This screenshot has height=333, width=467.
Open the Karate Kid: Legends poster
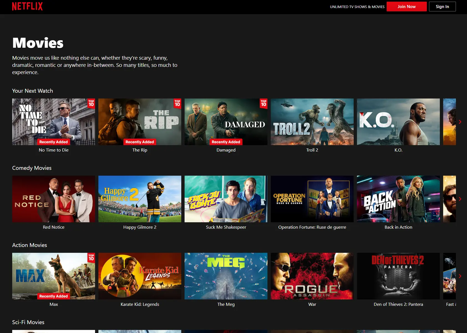(140, 276)
